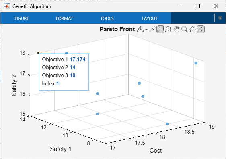Choose the Zoom magnifier tool
The height and width of the screenshot is (159, 226).
click(185, 29)
